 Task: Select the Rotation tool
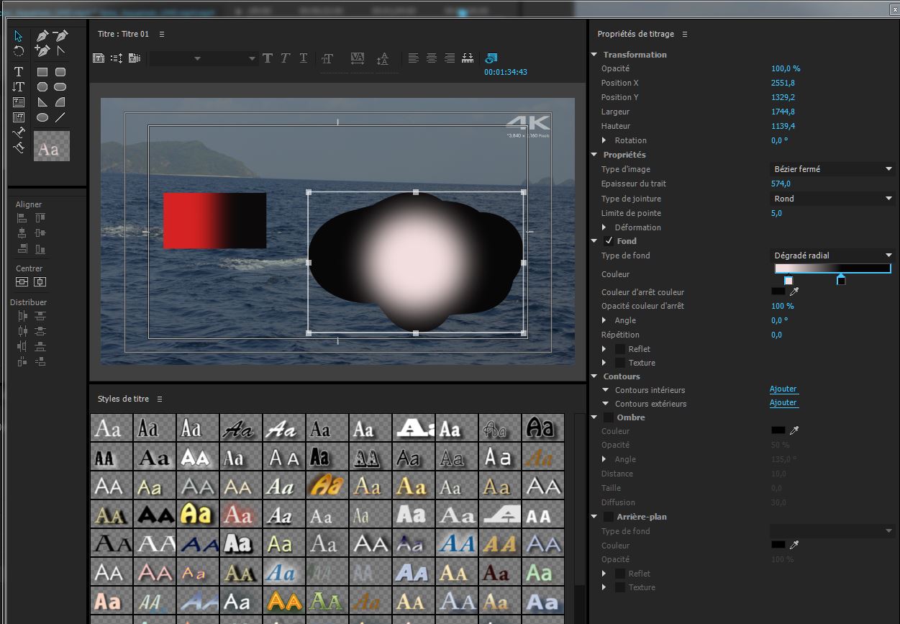(x=19, y=51)
